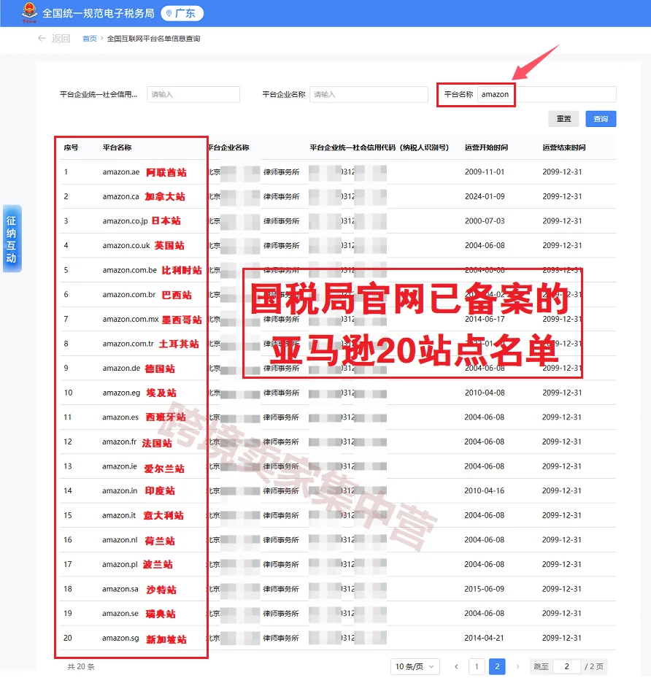Click the 返回 back text

[x=61, y=39]
